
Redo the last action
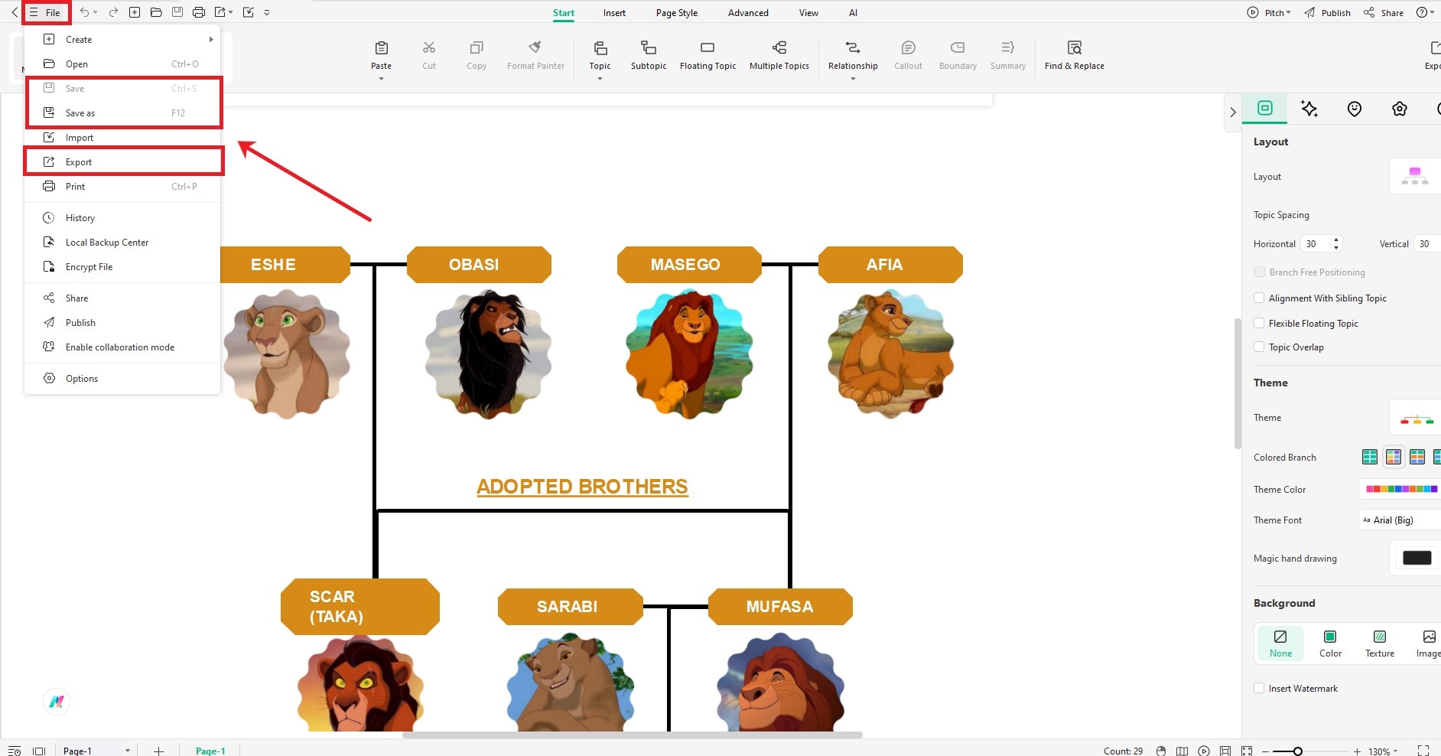pyautogui.click(x=113, y=12)
